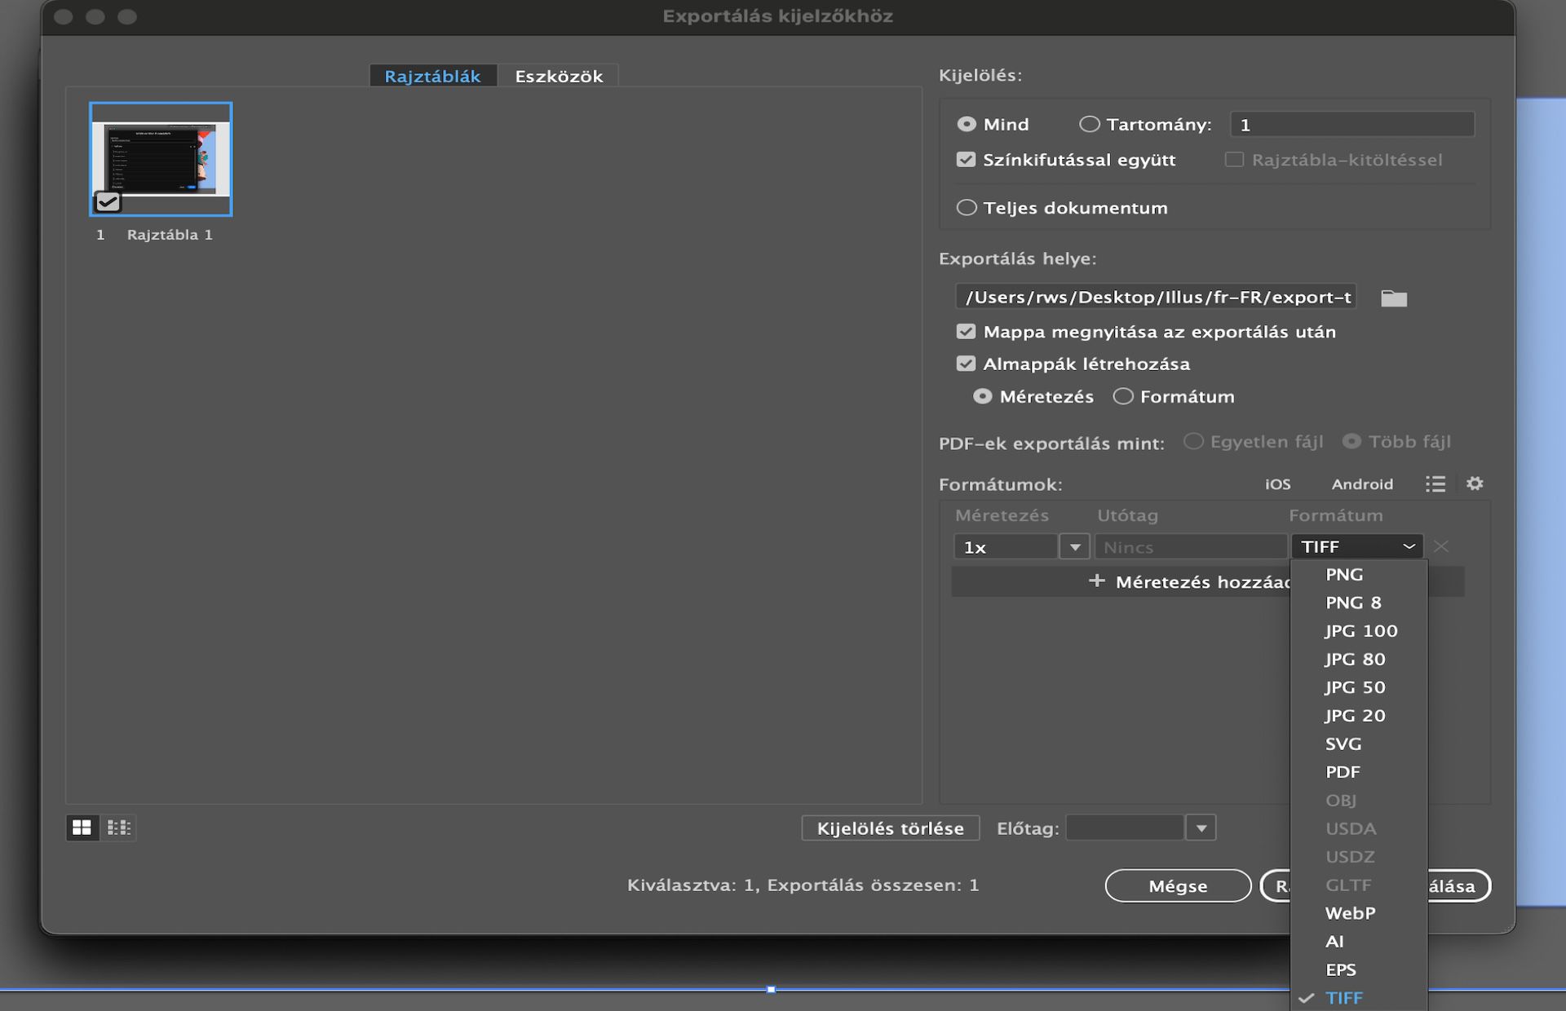The width and height of the screenshot is (1566, 1011).
Task: Collapse the TIFF format dropdown
Action: (x=1357, y=546)
